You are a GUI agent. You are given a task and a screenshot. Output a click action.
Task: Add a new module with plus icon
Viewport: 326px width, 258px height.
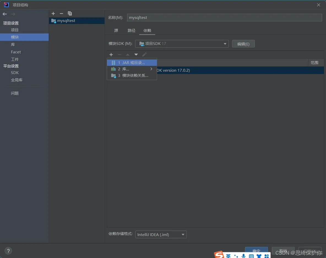pyautogui.click(x=53, y=14)
